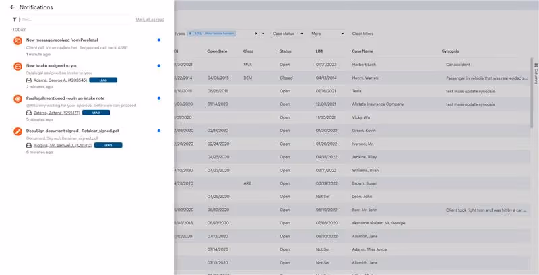Toggle unread dot on intake note mention
The width and height of the screenshot is (539, 275).
(158, 98)
